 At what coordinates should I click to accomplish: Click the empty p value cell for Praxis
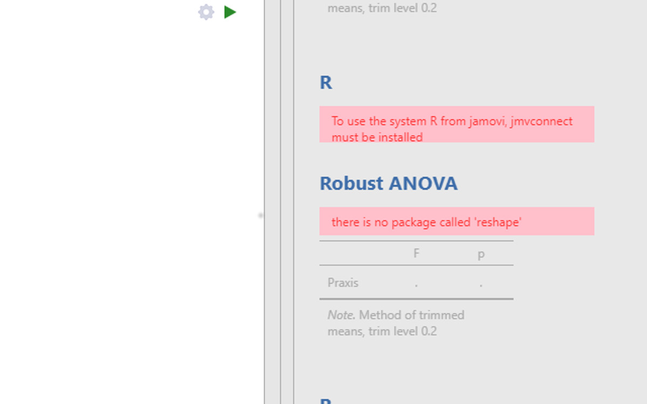(x=481, y=283)
